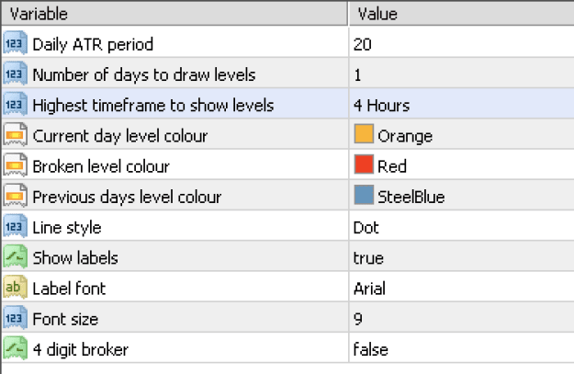
Task: Click the color icon beside Broken level colour
Action: tap(16, 166)
